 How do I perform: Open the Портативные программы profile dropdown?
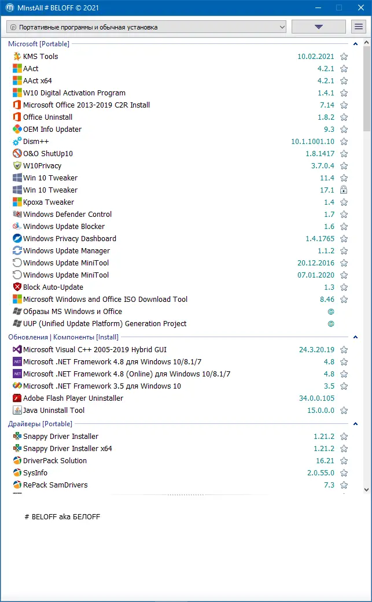tap(146, 27)
